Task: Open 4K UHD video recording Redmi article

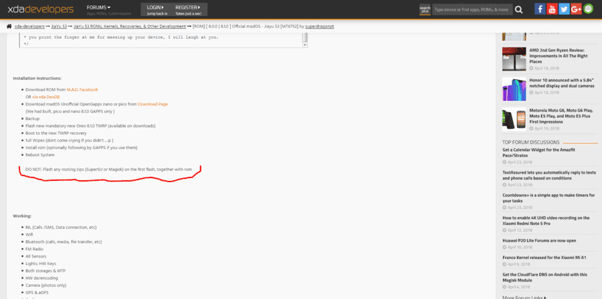Action: click(x=546, y=220)
